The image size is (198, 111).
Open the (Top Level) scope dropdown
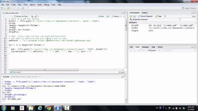pos(16,72)
